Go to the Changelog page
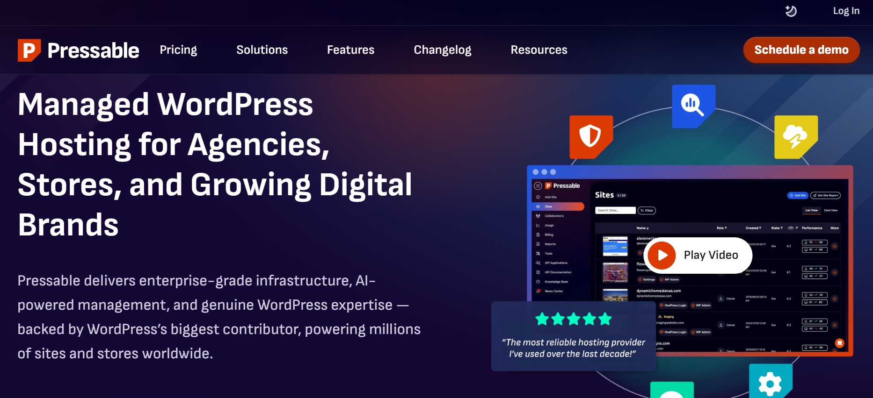This screenshot has width=873, height=398. tap(442, 50)
